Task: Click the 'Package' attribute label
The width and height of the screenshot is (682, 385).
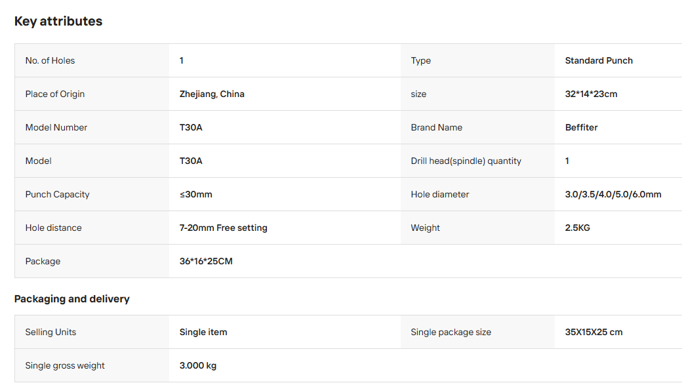Action: click(43, 262)
